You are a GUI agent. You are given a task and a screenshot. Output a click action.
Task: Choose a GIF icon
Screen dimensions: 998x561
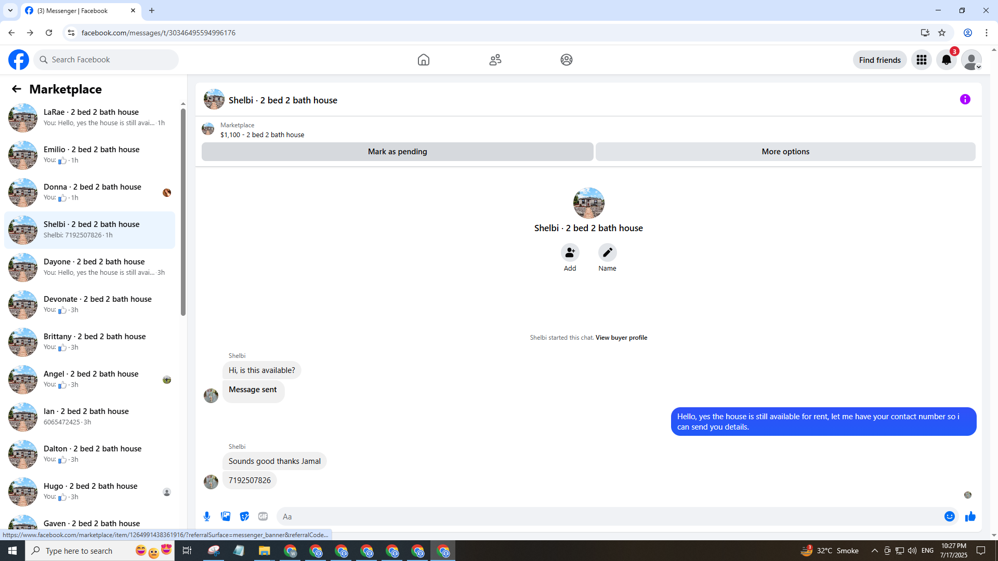[263, 516]
